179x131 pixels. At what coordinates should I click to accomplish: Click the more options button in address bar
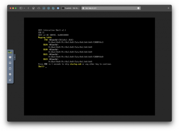pyautogui.click(x=138, y=8)
